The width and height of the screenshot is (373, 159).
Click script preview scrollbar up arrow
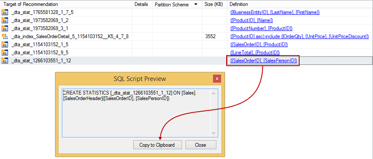coord(213,93)
